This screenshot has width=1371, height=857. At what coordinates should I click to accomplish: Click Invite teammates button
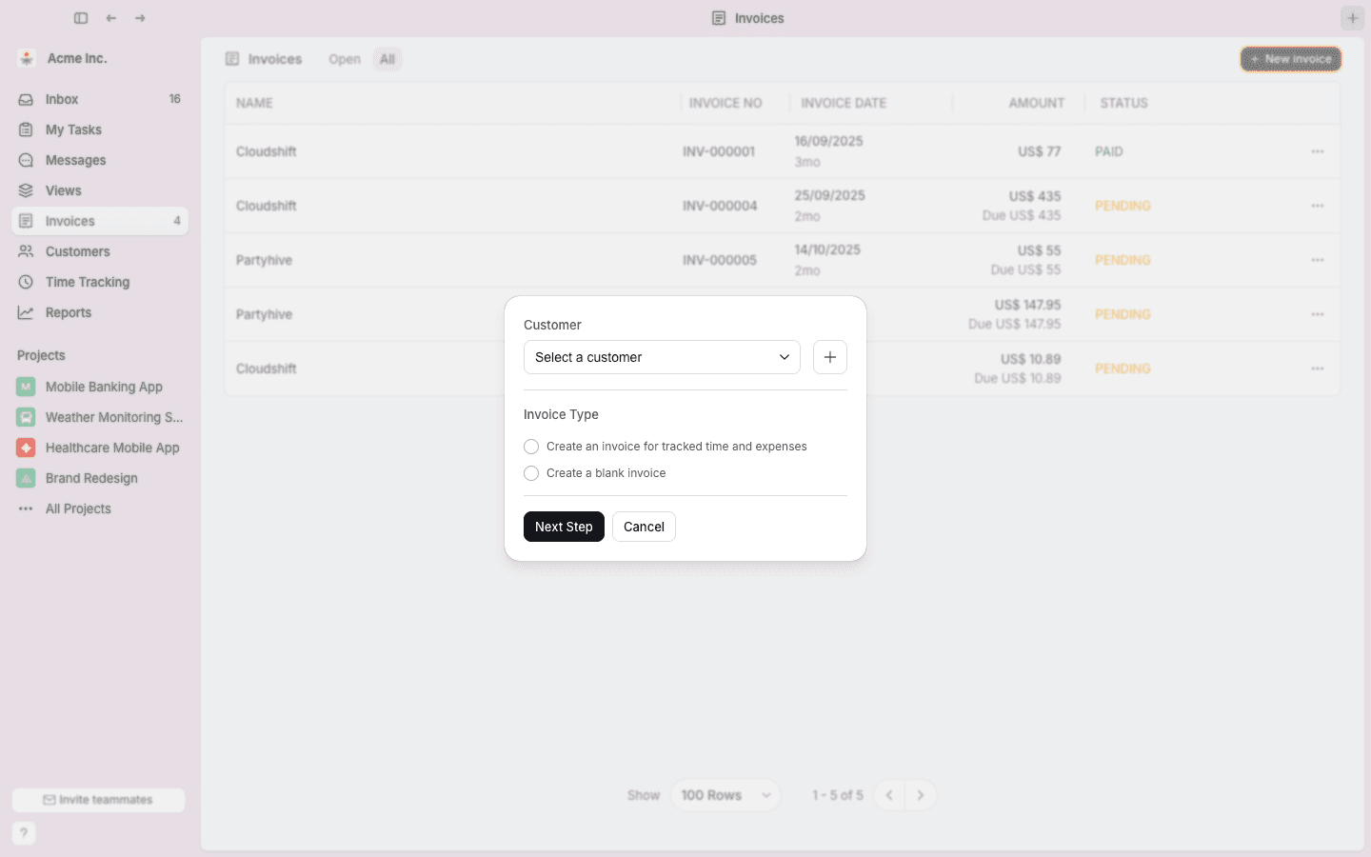[98, 800]
